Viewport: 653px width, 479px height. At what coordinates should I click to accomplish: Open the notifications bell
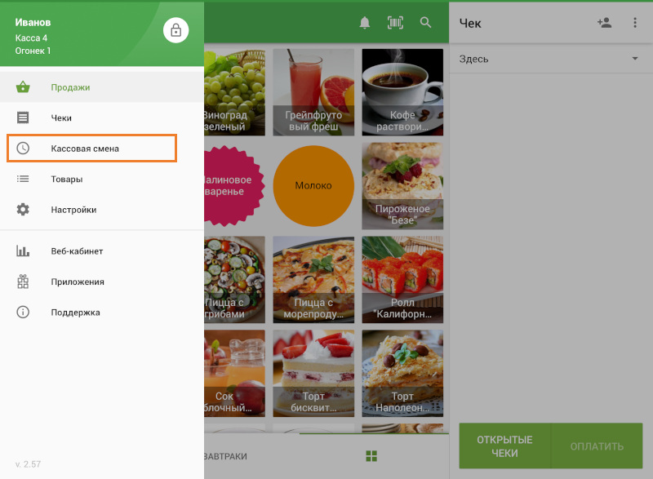365,23
